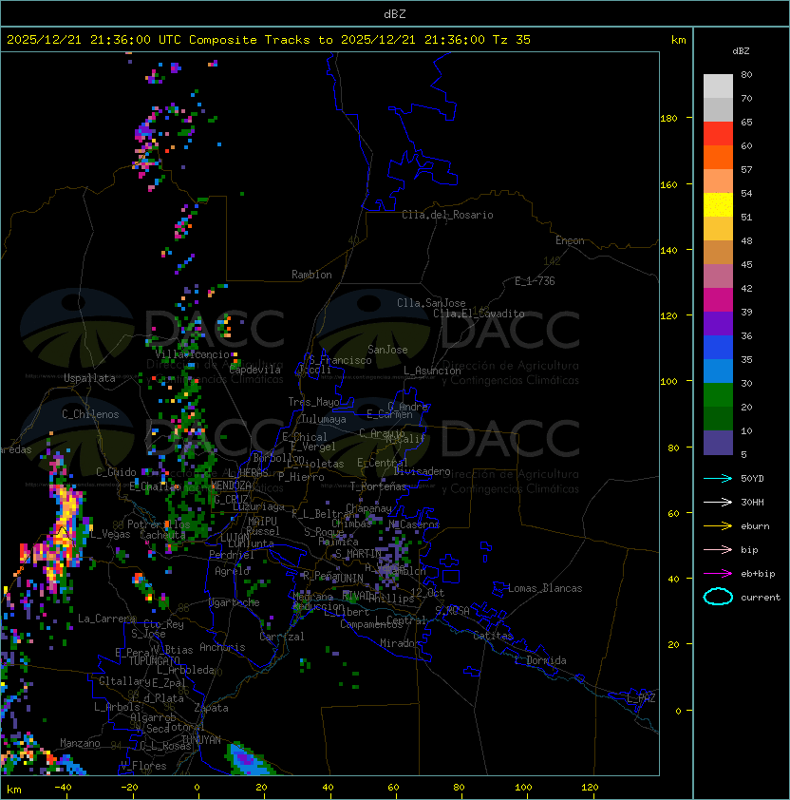This screenshot has width=790, height=800.
Task: Select the pink bip arrow in legend
Action: tap(718, 549)
